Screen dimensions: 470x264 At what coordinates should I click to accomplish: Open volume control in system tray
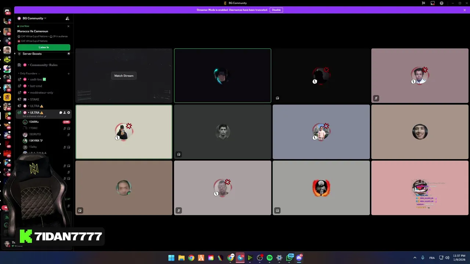(447, 258)
